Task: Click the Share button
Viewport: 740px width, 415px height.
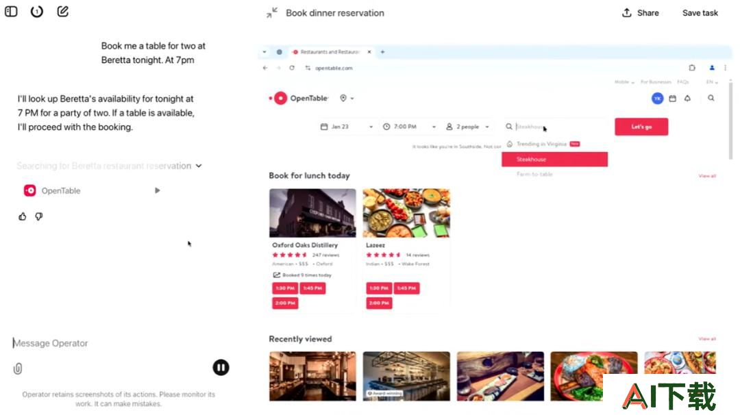Action: (641, 13)
